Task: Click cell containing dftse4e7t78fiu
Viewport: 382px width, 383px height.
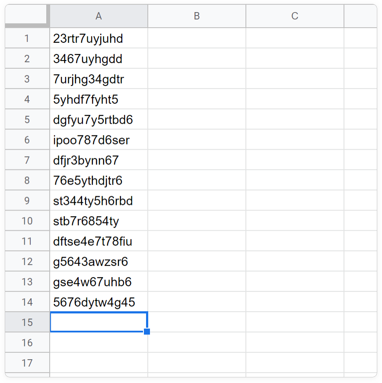Action: (x=99, y=242)
